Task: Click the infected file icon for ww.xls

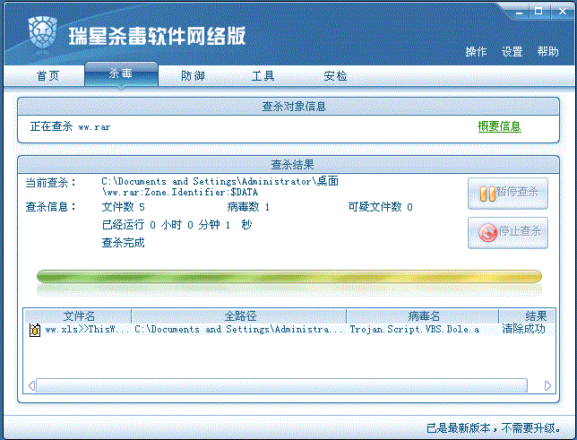Action: [35, 330]
